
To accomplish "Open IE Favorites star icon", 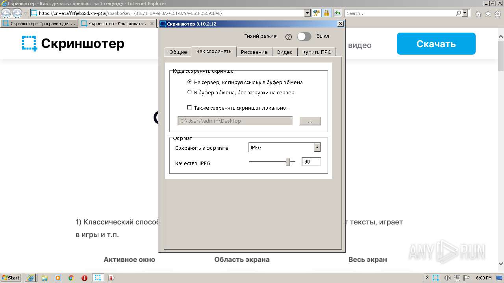I will (488, 14).
